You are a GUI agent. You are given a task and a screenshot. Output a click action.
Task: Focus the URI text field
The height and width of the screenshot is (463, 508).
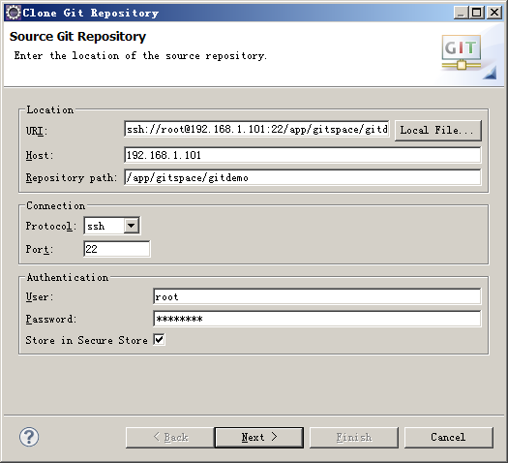[x=256, y=129]
